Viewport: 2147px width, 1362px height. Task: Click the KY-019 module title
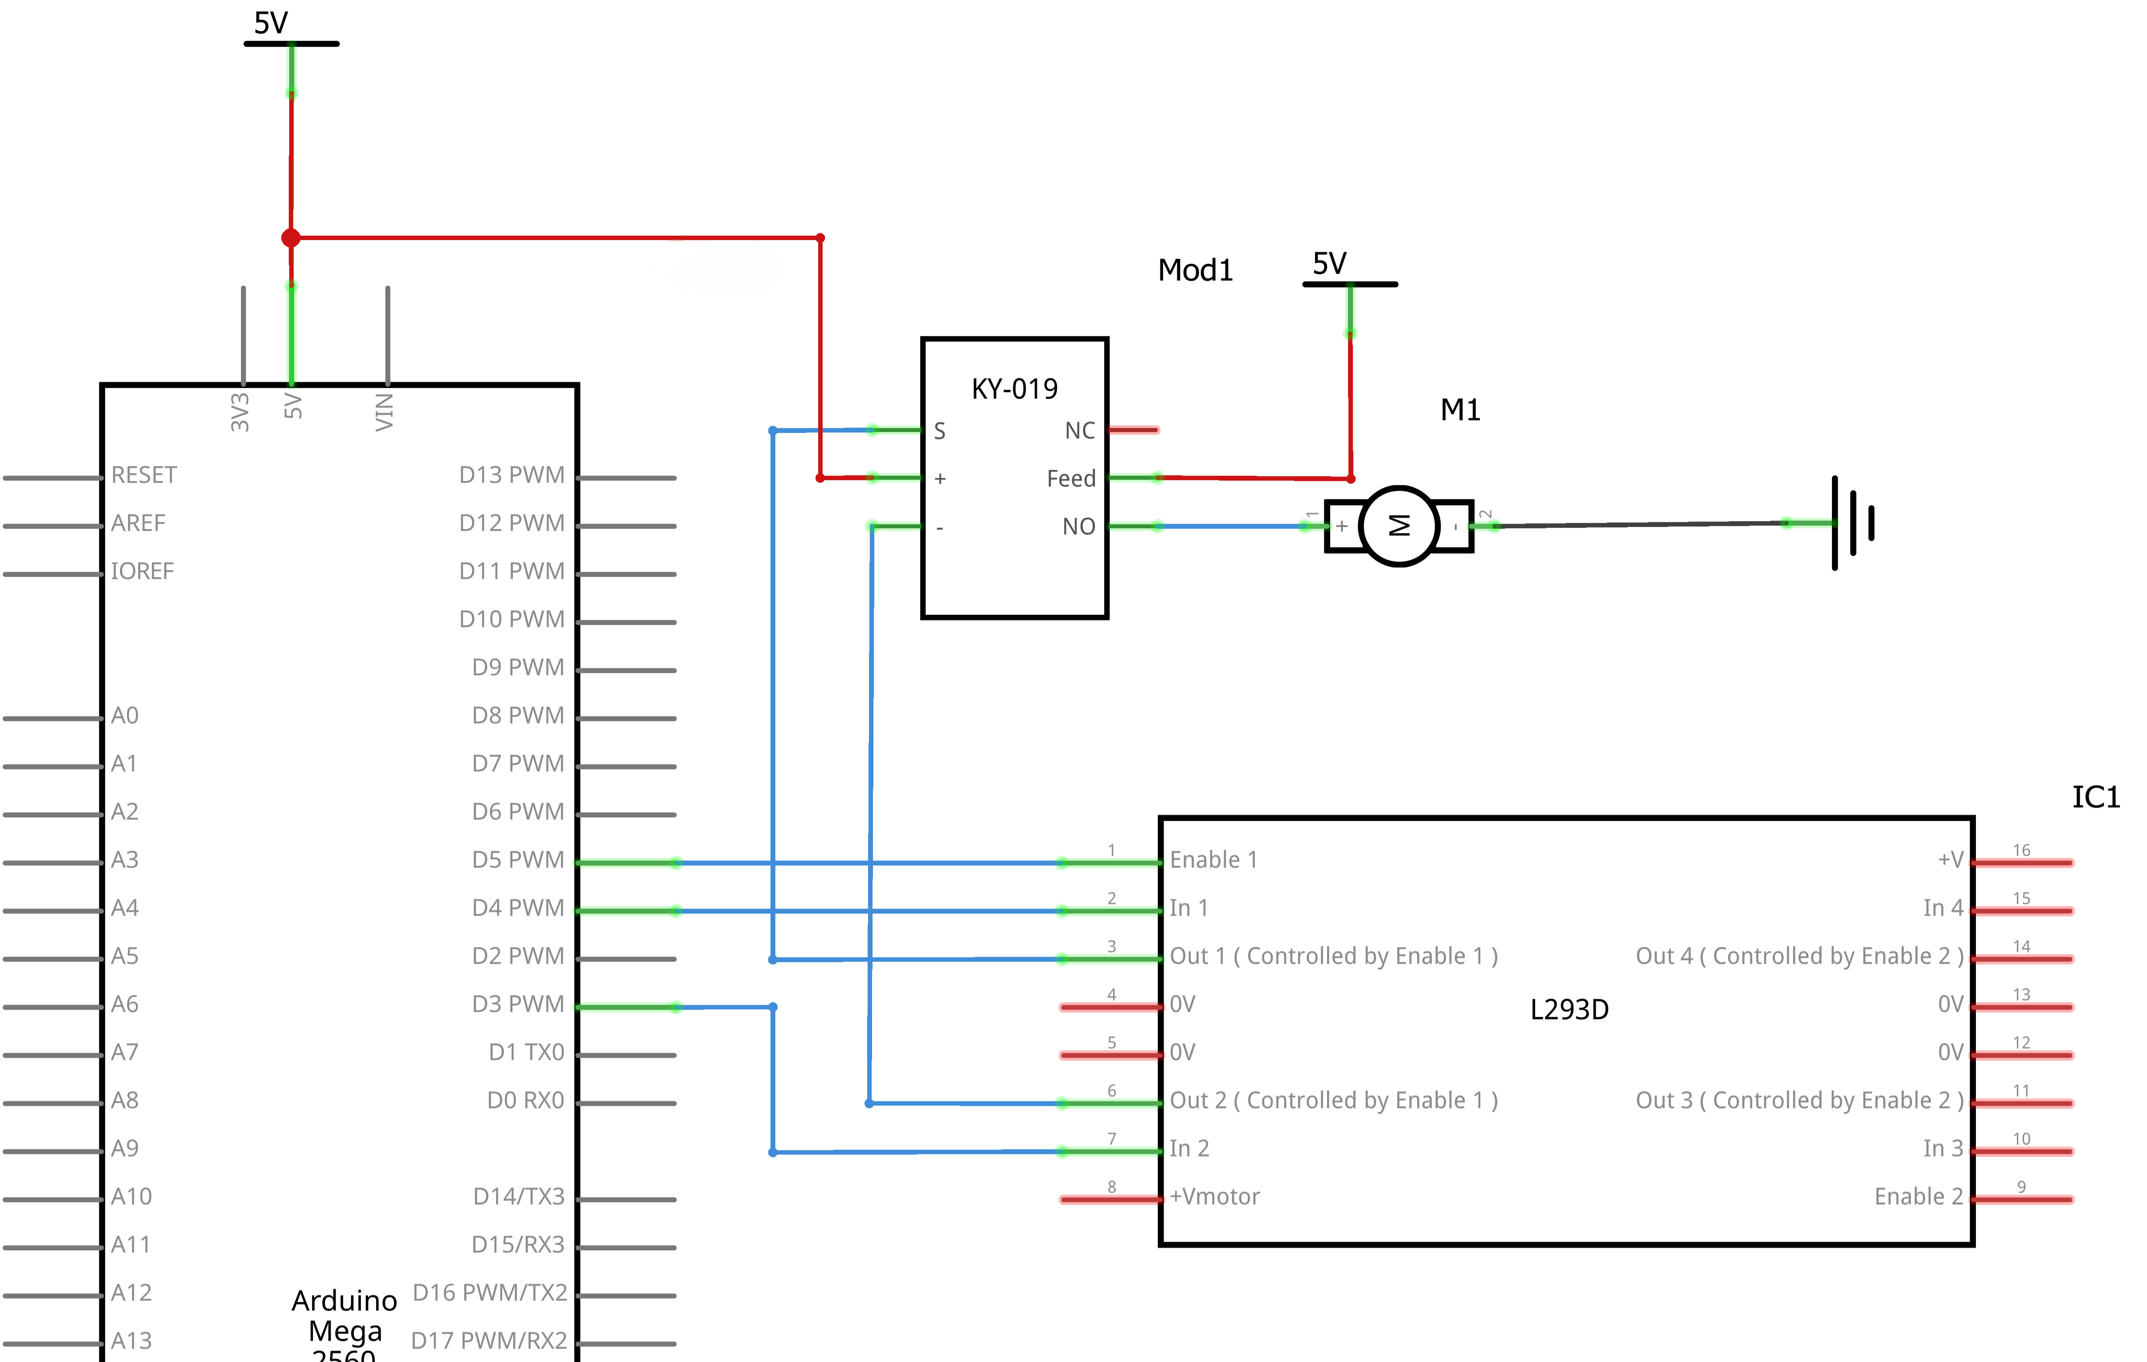pos(1015,389)
